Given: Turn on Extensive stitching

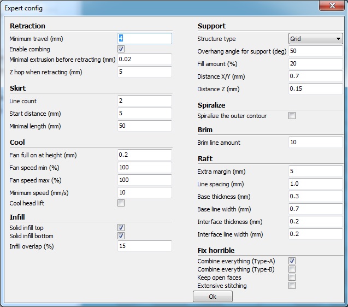Looking at the screenshot, I should coord(292,286).
